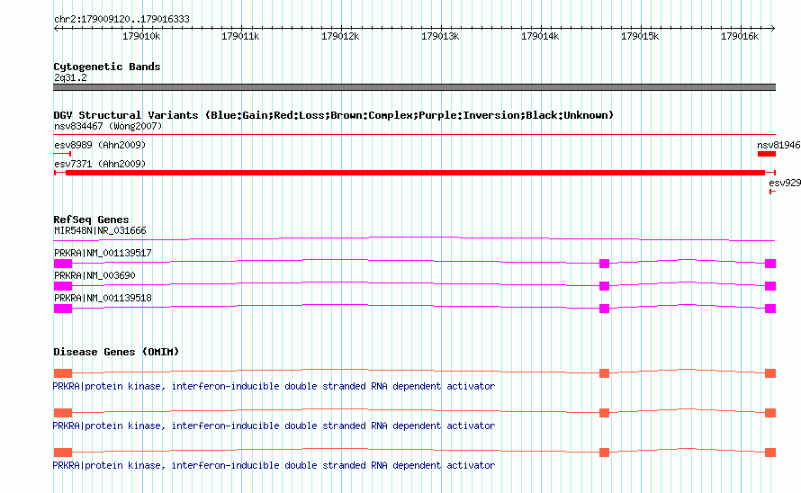Click the gray 2q31.2 cytogenetic band bar
The width and height of the screenshot is (801, 493).
point(414,87)
